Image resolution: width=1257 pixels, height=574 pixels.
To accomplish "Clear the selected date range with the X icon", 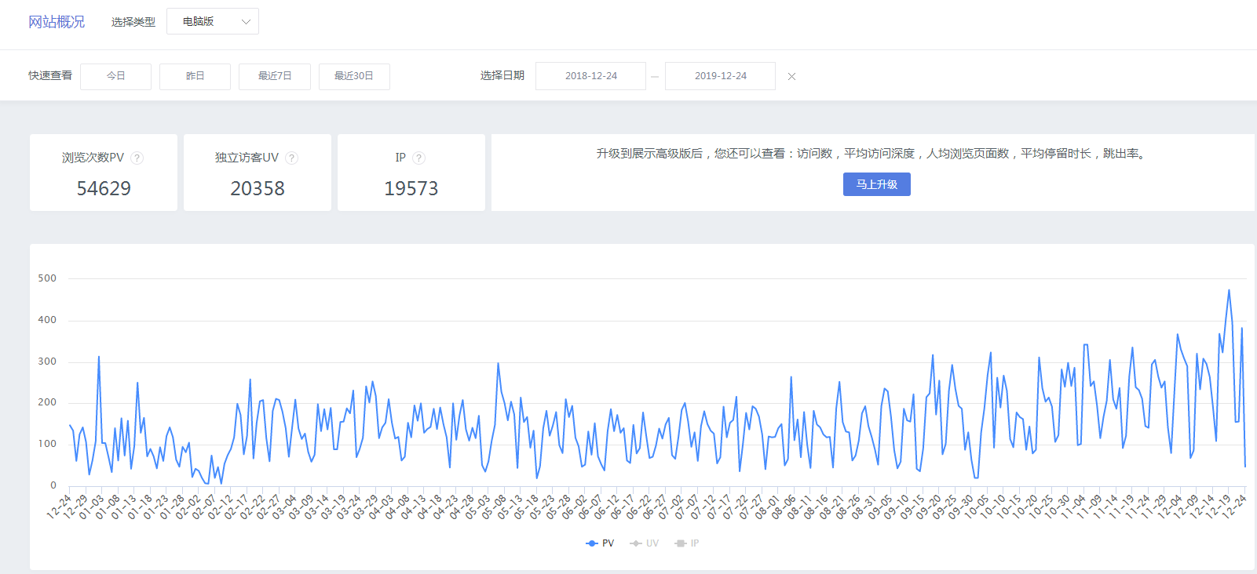I will coord(791,76).
